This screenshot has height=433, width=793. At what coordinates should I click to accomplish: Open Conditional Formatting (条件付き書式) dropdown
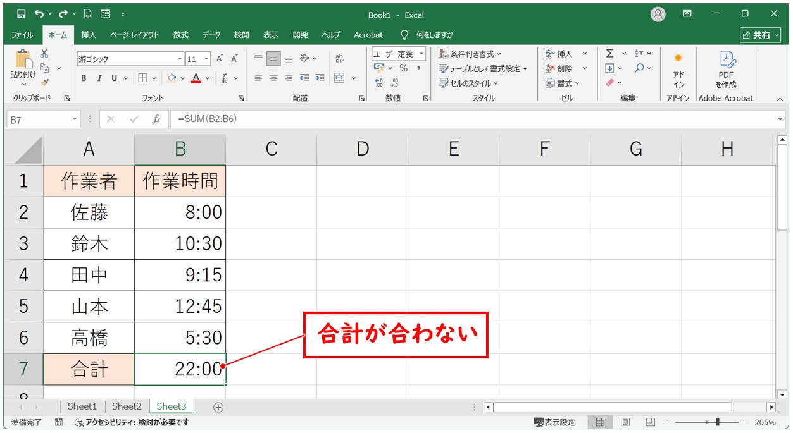pyautogui.click(x=470, y=54)
